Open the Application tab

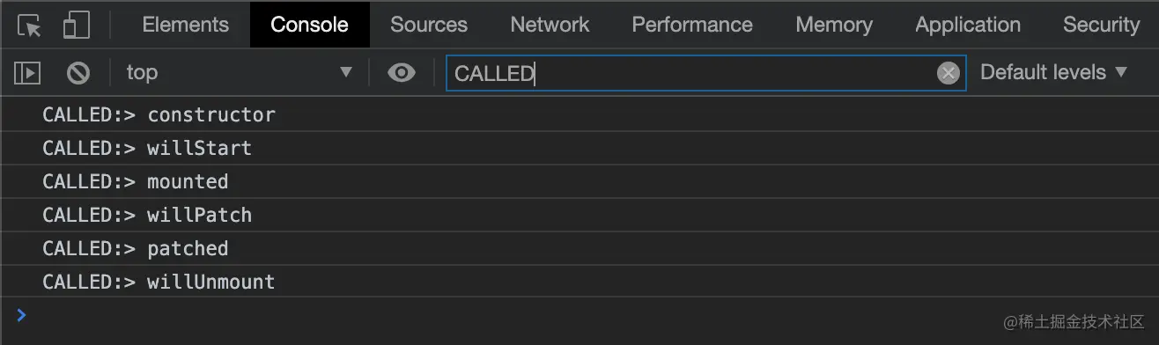coord(968,25)
